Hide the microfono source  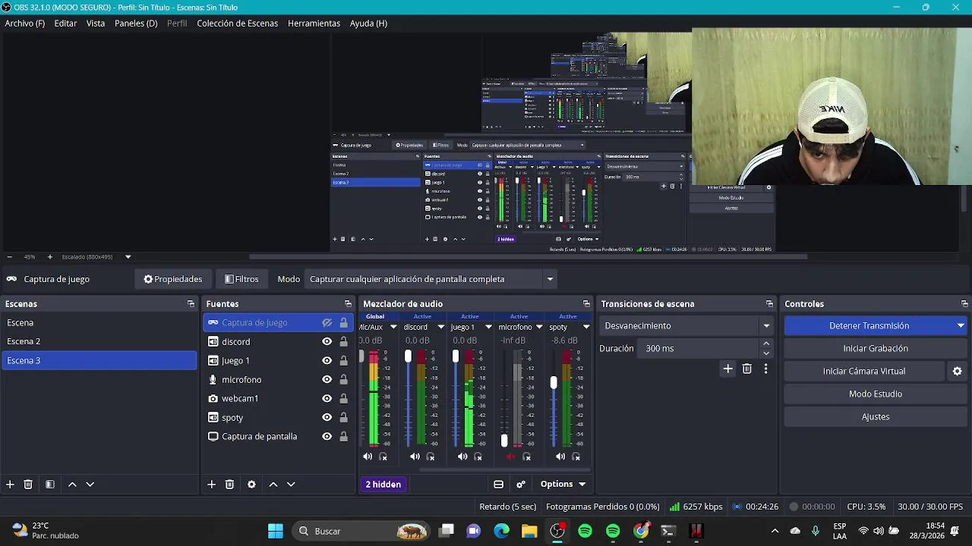[327, 379]
